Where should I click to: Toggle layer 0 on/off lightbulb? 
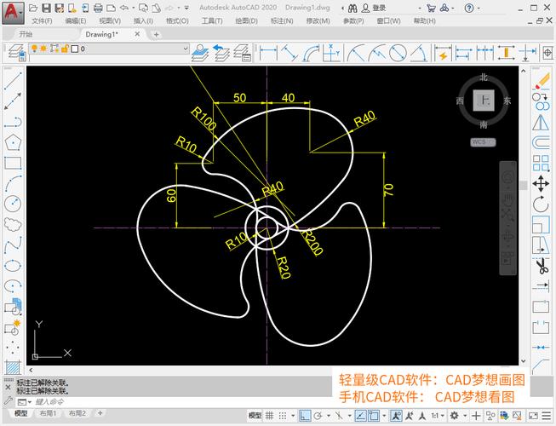tap(34, 49)
